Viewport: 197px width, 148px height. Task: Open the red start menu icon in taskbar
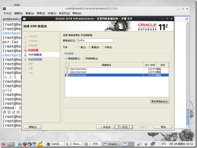4,144
